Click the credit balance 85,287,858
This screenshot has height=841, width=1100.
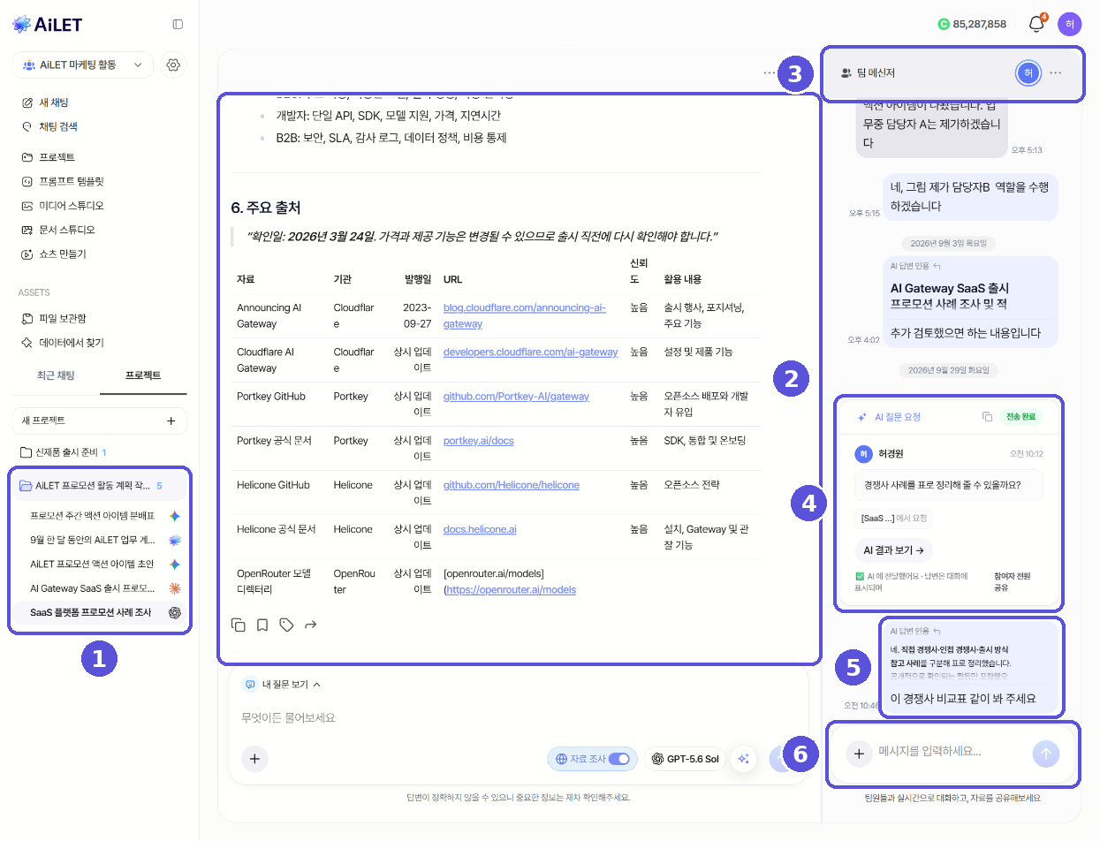972,24
